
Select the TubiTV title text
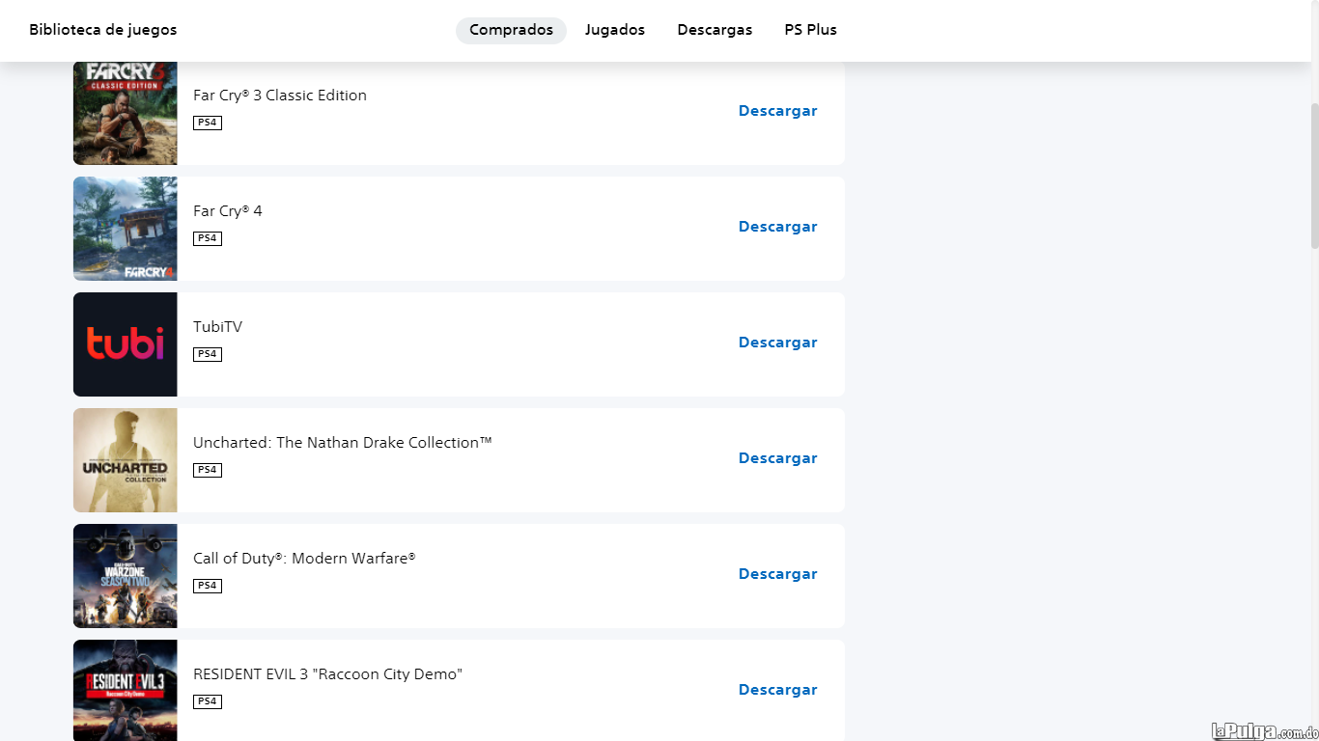point(217,327)
